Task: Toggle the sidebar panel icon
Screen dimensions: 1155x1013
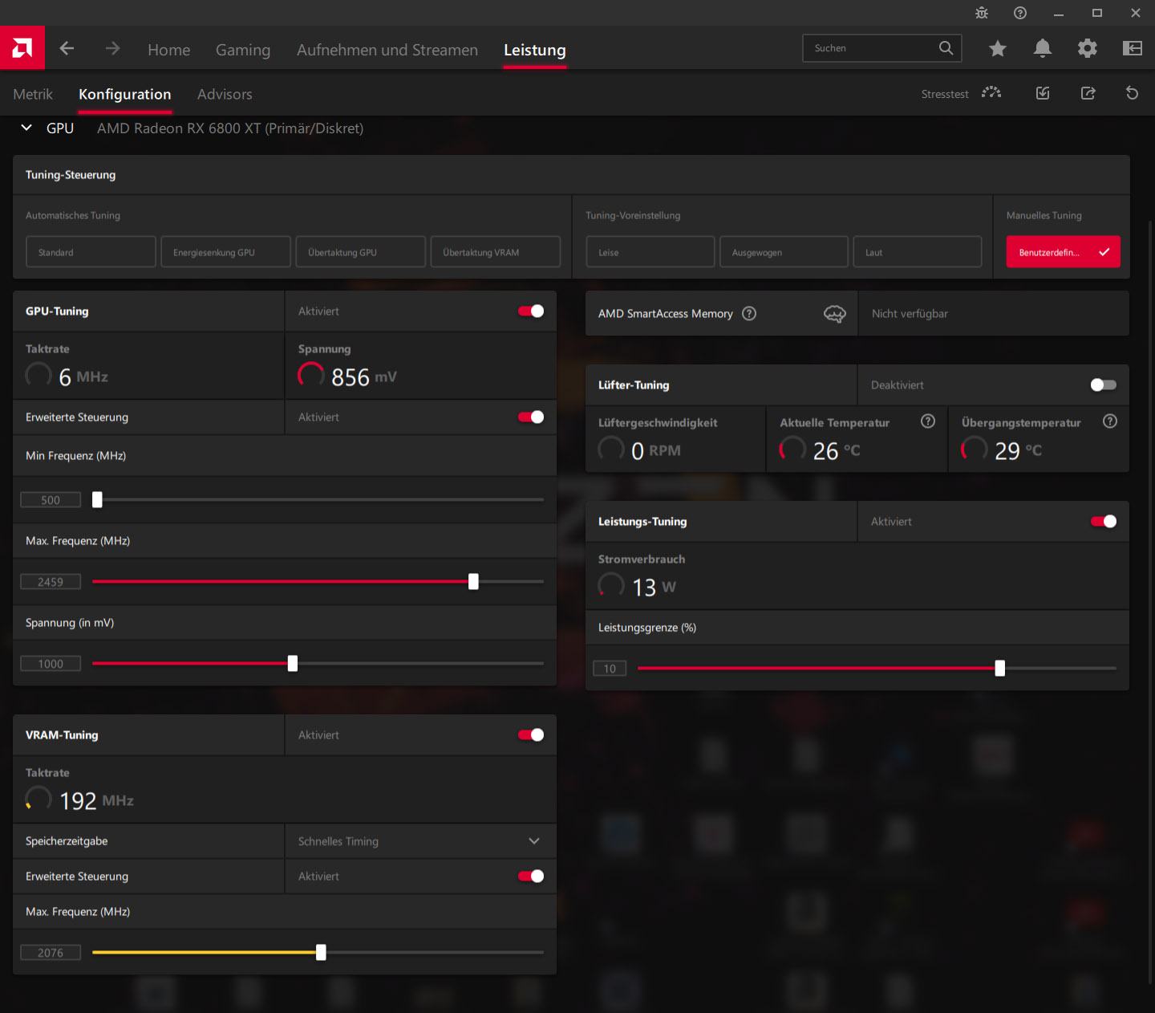Action: (x=1133, y=48)
